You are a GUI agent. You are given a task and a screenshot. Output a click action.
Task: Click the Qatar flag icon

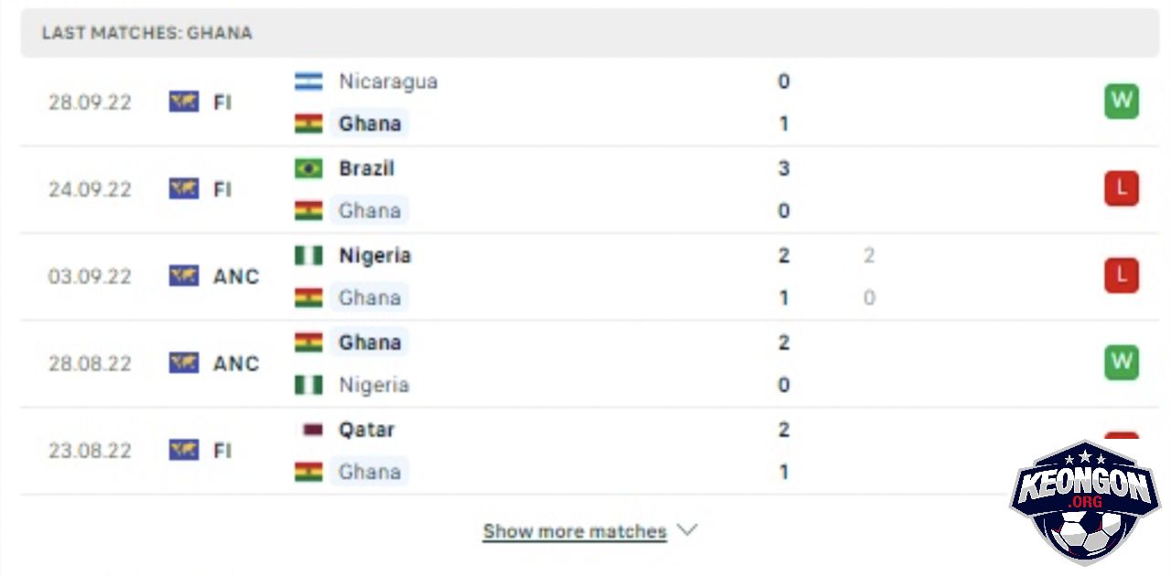313,430
